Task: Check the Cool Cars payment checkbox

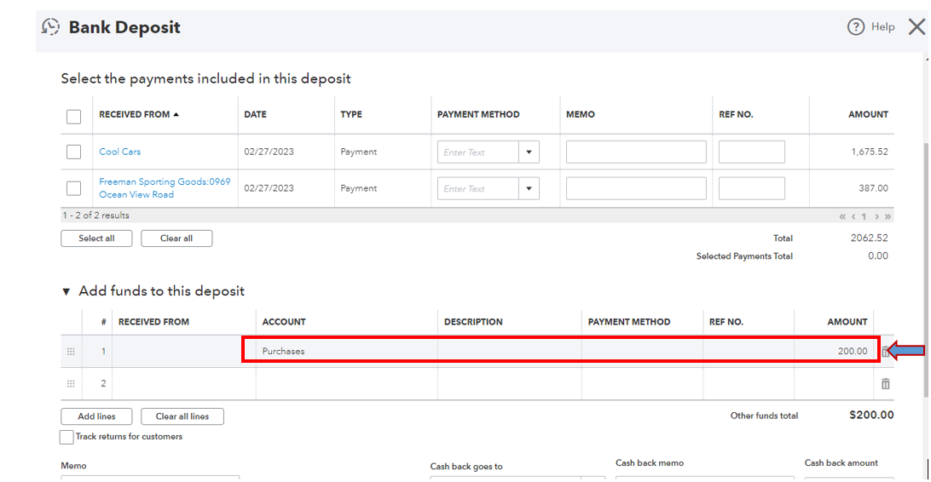Action: [x=74, y=152]
